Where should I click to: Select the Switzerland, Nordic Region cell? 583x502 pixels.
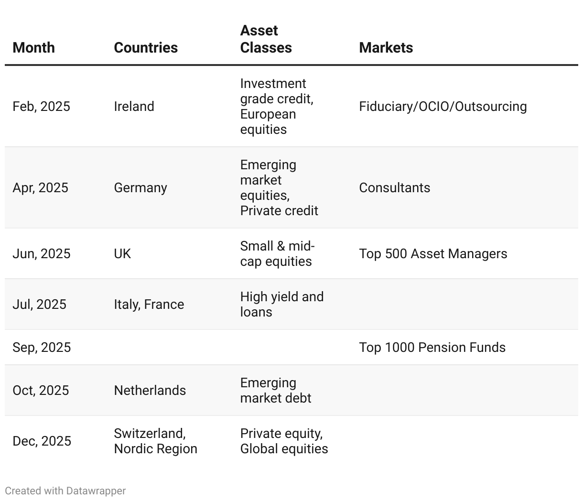(156, 441)
